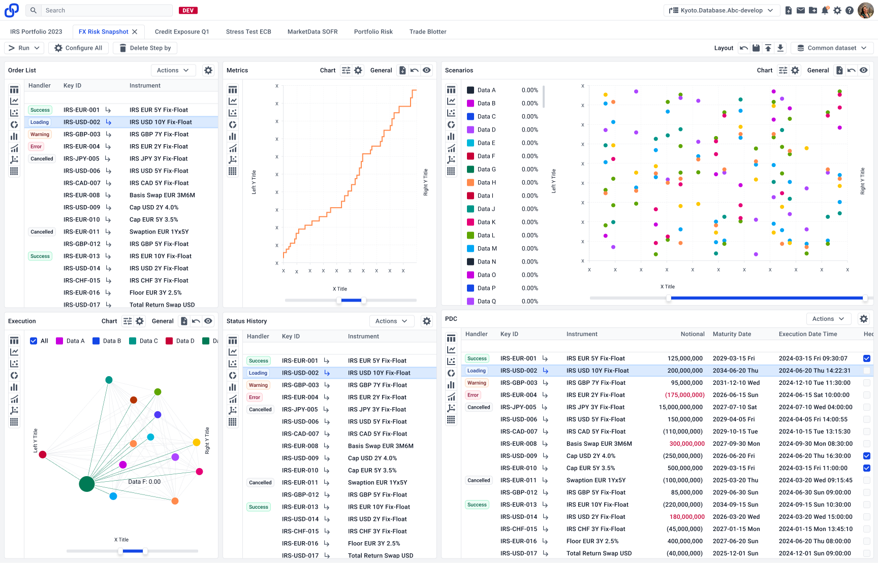878x563 pixels.
Task: Switch Metrics to line chart view
Action: click(233, 102)
